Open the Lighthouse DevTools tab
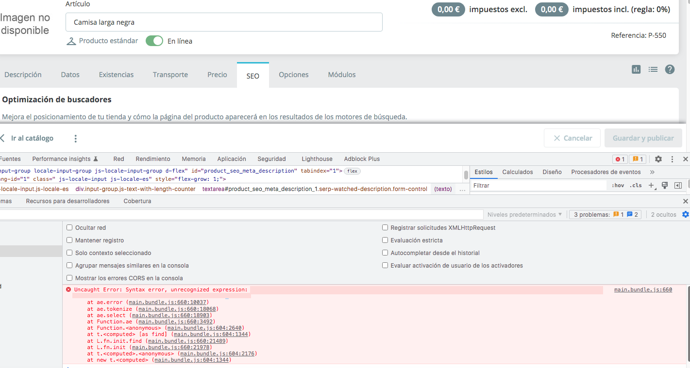 tap(317, 159)
